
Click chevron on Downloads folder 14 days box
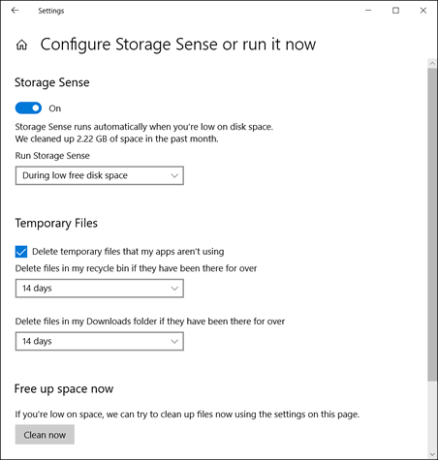click(174, 341)
